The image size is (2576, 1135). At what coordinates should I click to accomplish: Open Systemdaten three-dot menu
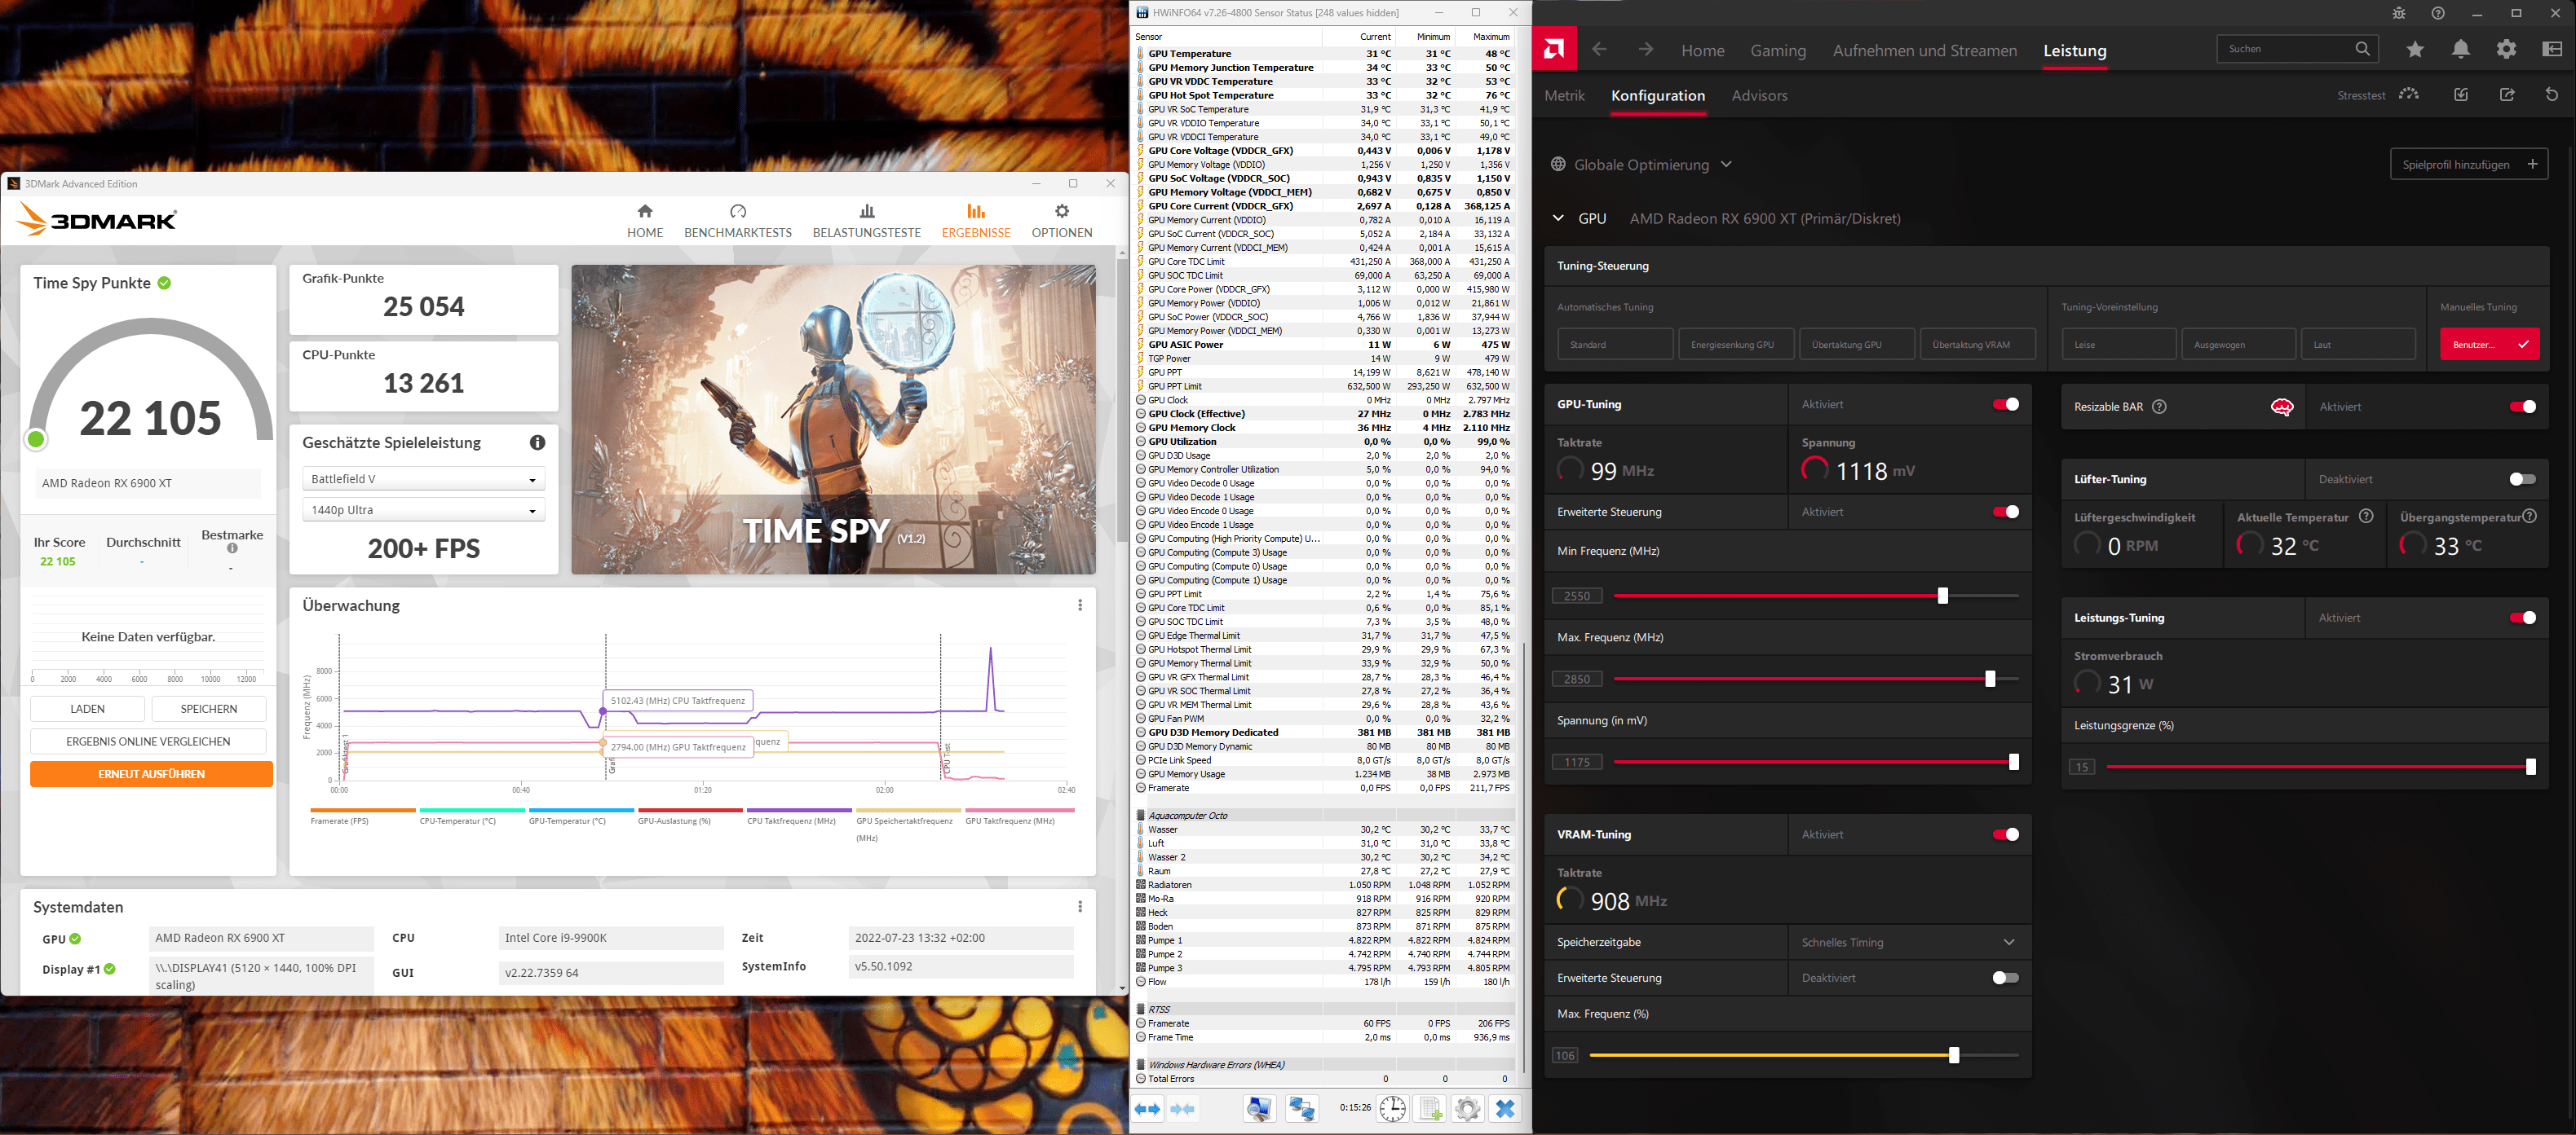(x=1080, y=907)
